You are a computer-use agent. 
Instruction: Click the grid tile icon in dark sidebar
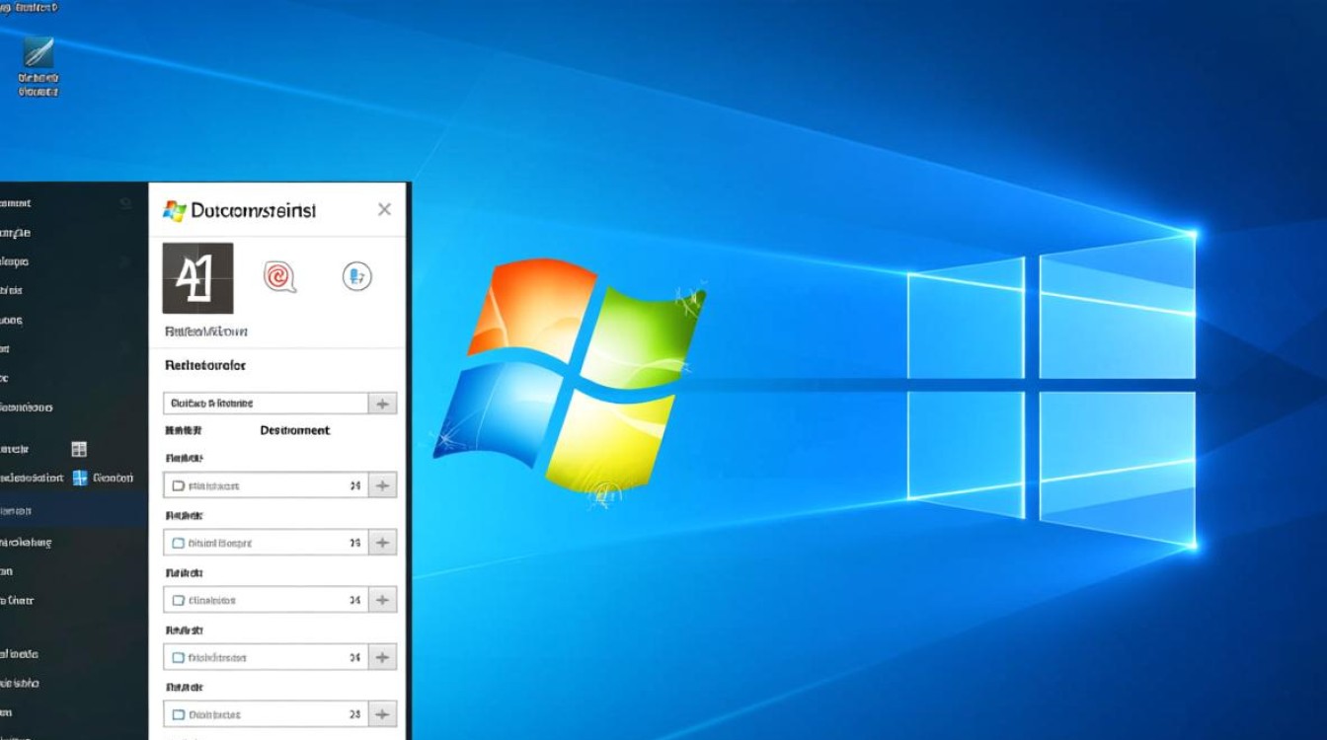(79, 449)
